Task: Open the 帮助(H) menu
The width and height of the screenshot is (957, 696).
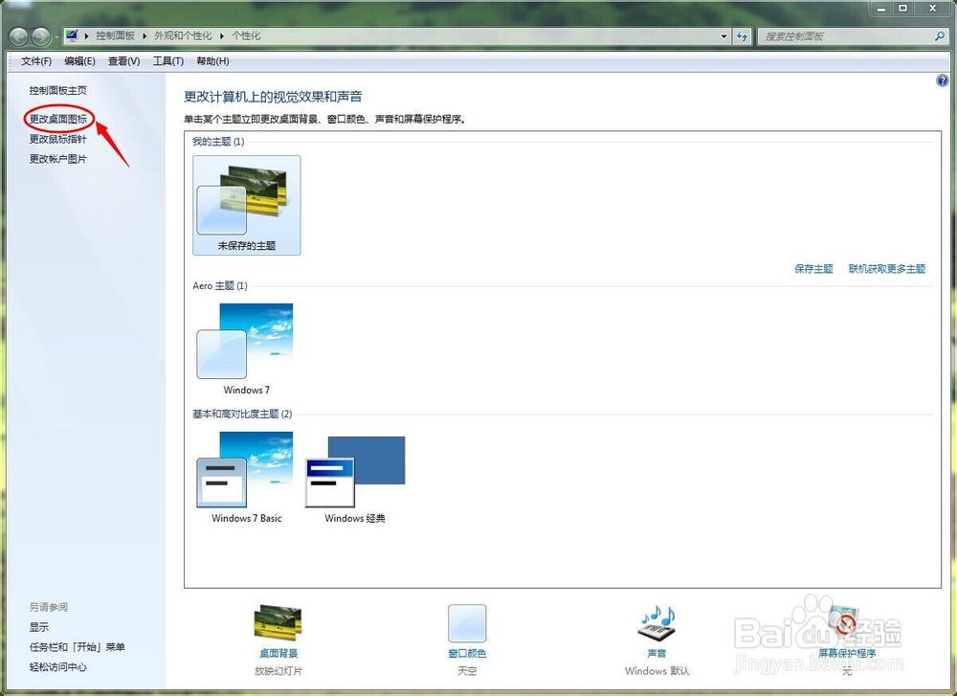Action: (x=212, y=61)
